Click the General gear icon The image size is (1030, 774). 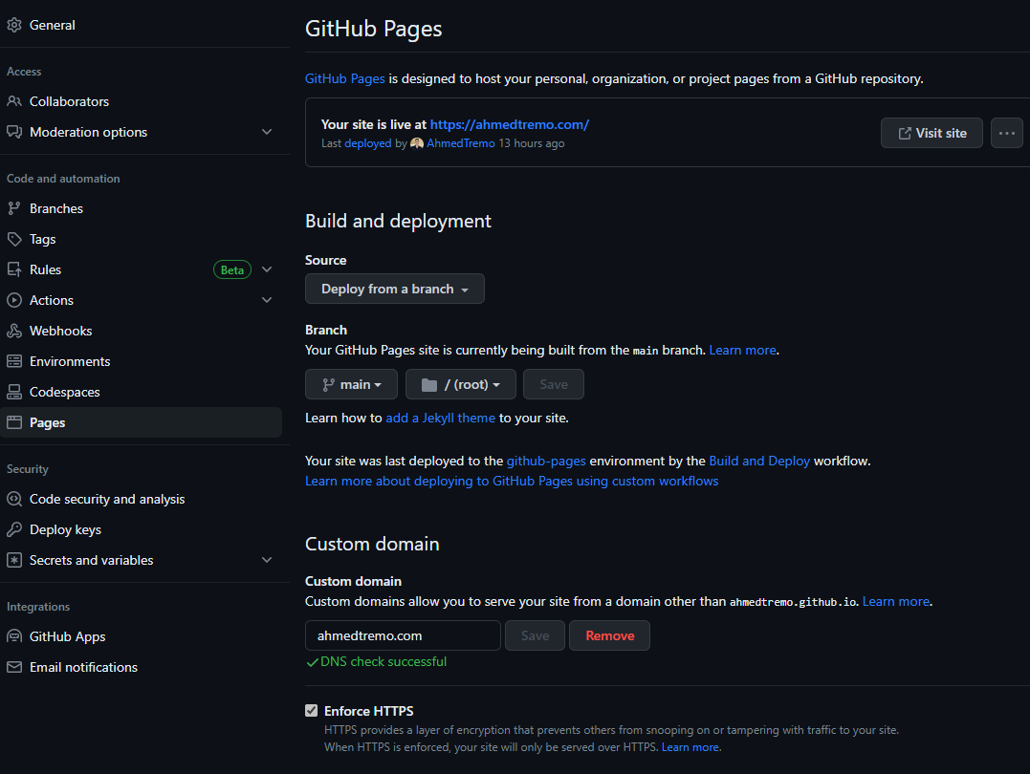(13, 25)
